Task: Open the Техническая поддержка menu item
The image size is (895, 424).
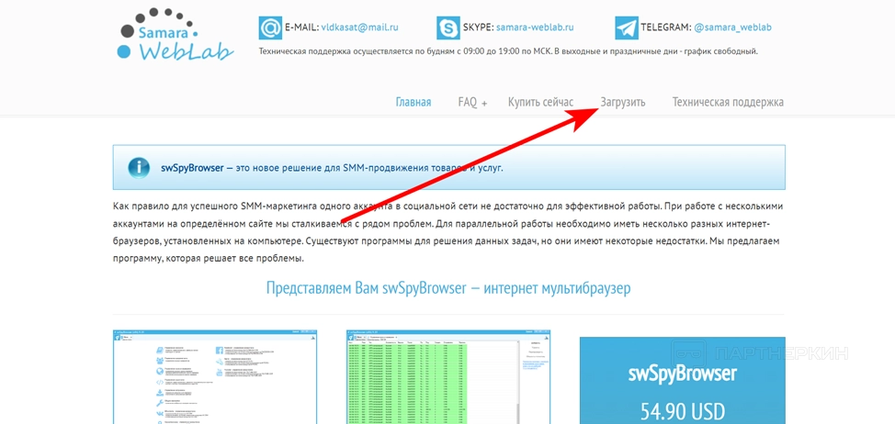Action: [728, 103]
